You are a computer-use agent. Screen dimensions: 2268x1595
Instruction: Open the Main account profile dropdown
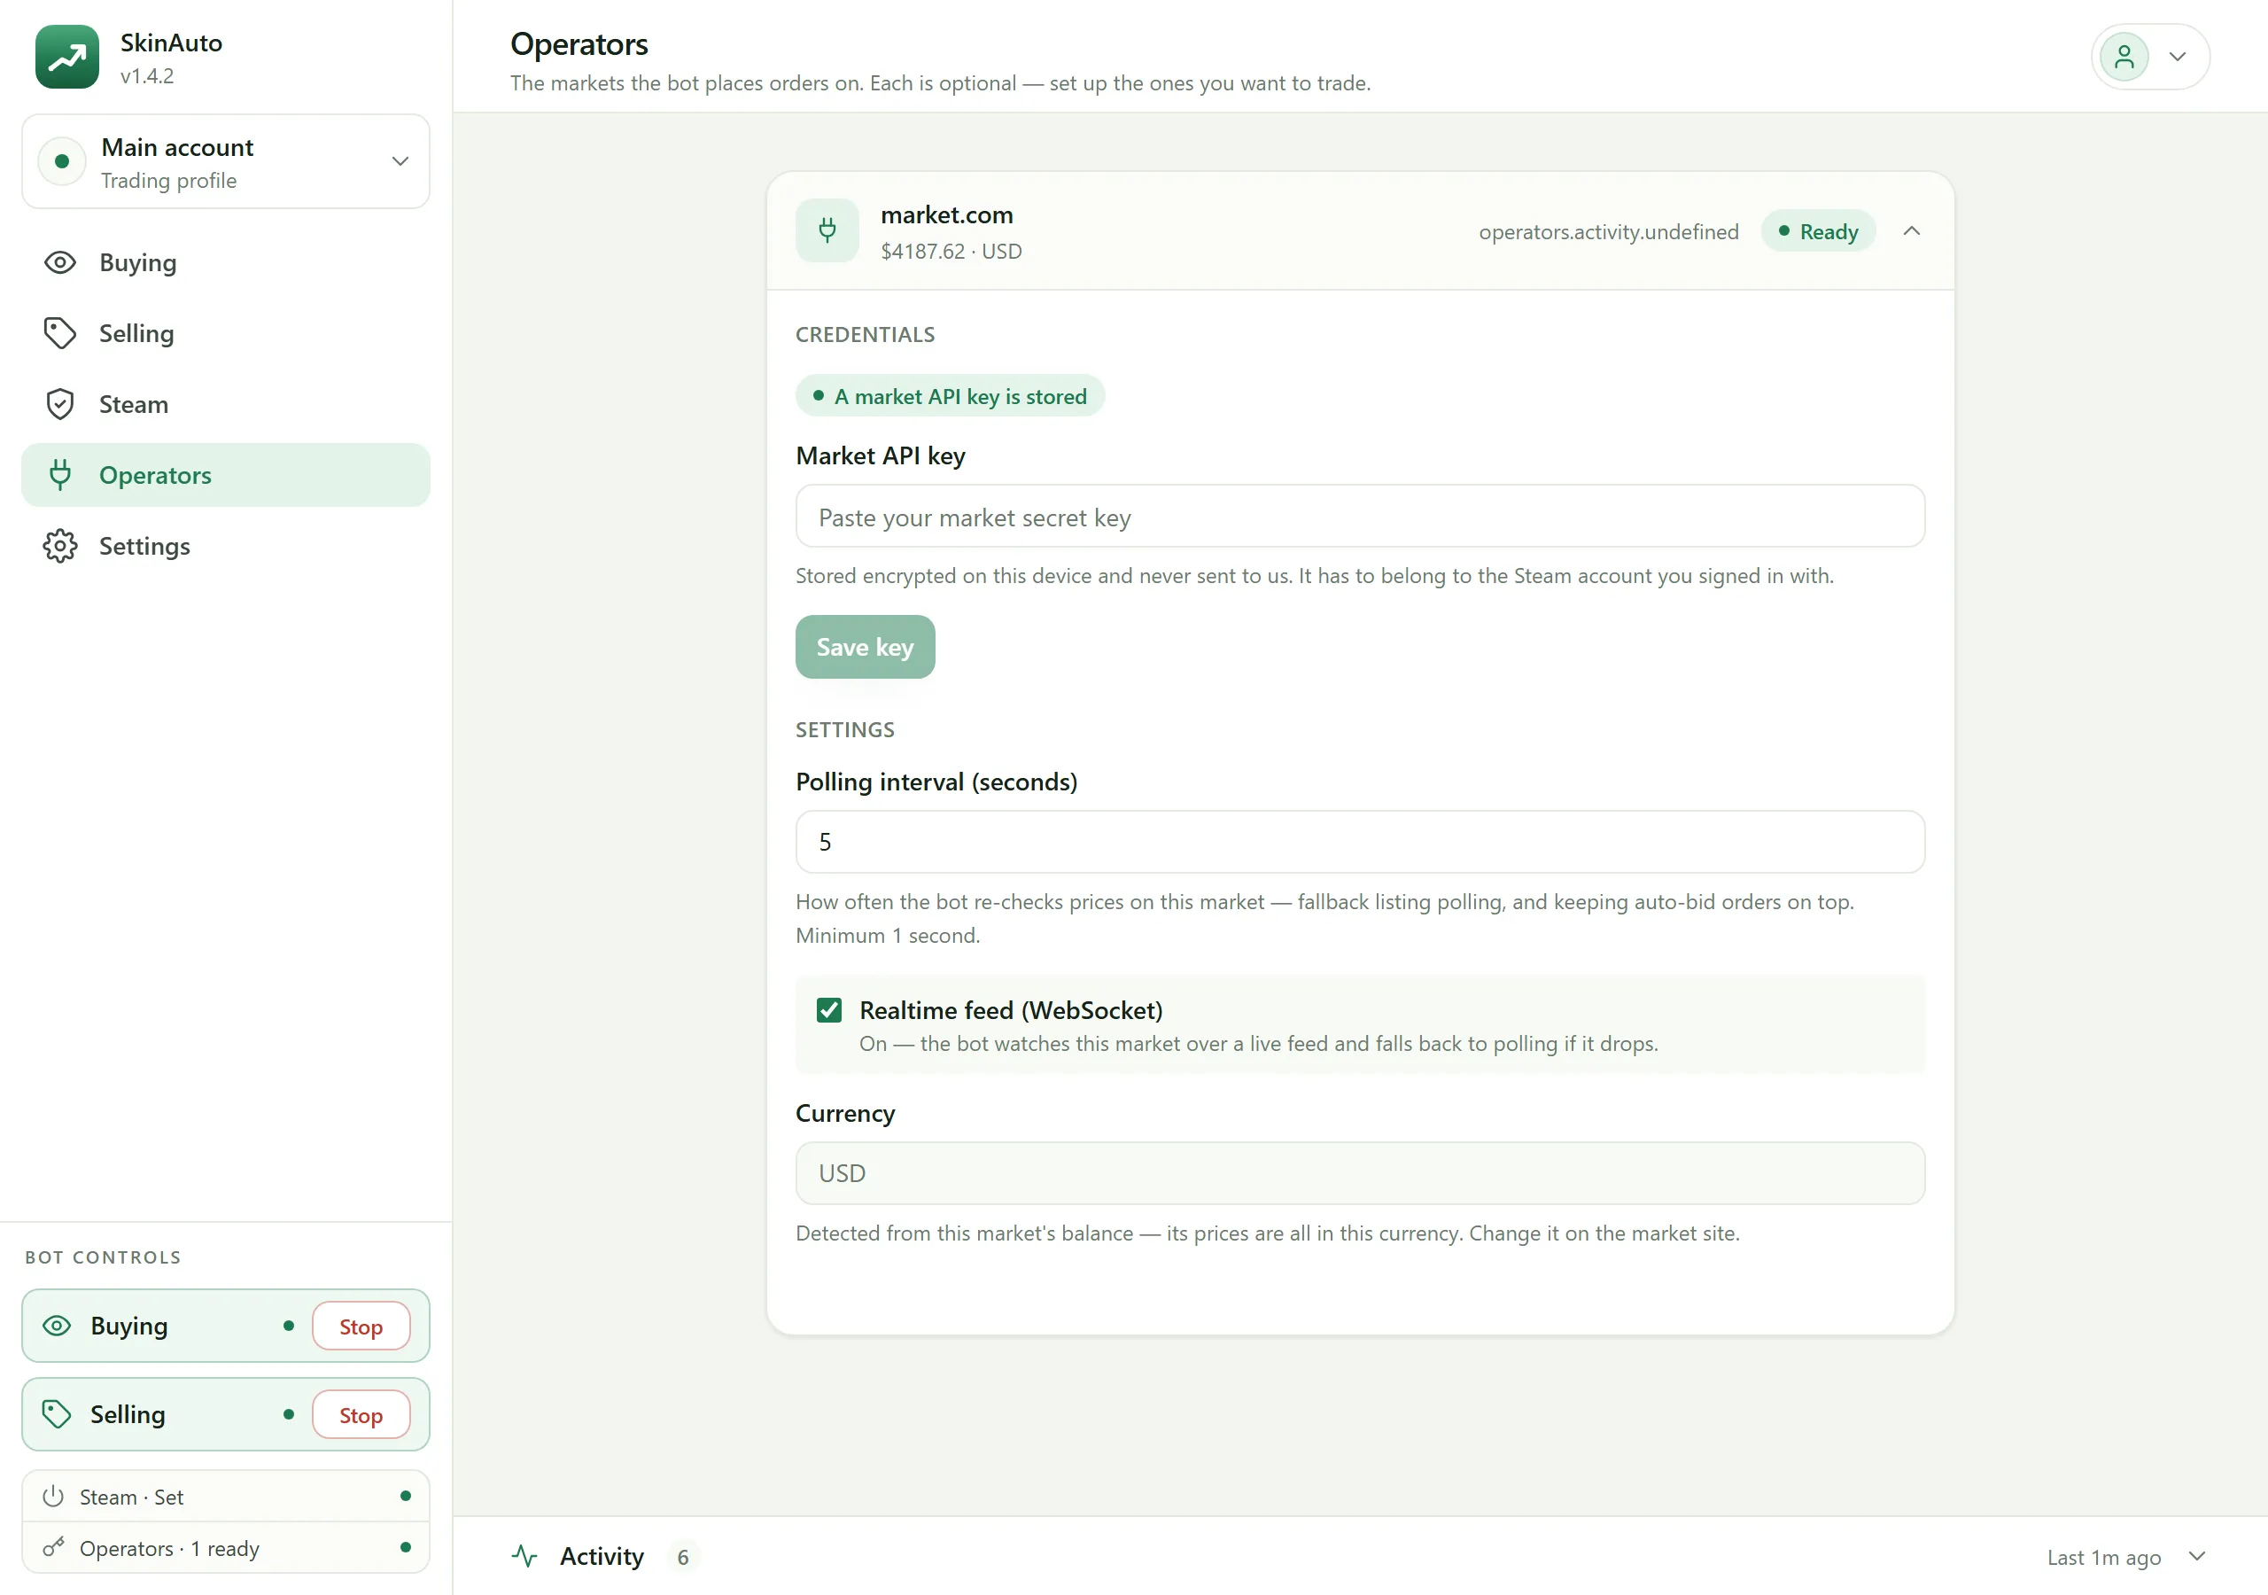click(225, 161)
